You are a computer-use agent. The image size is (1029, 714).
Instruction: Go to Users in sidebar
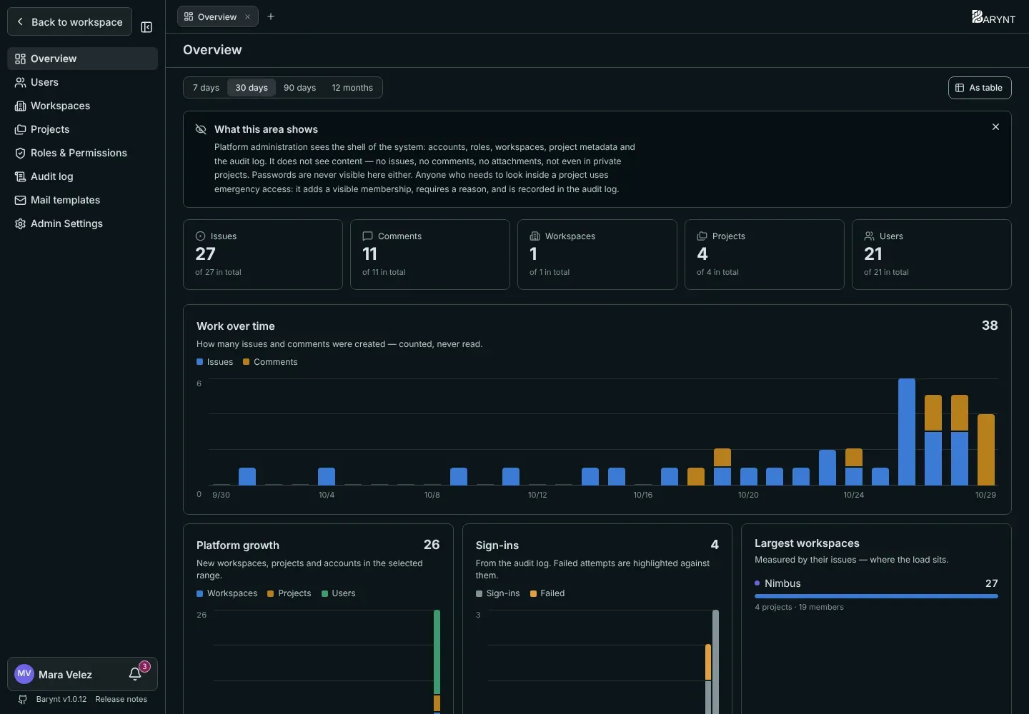click(x=82, y=82)
